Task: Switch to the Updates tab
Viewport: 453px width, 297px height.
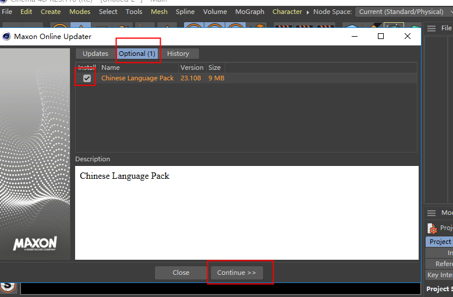Action: coord(95,54)
